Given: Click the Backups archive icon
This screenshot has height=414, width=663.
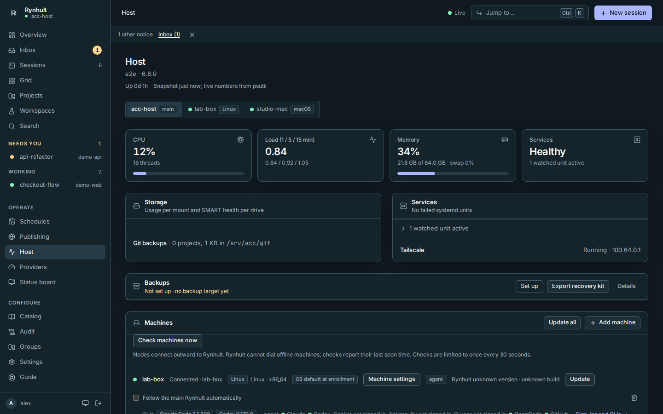Looking at the screenshot, I should 136,287.
